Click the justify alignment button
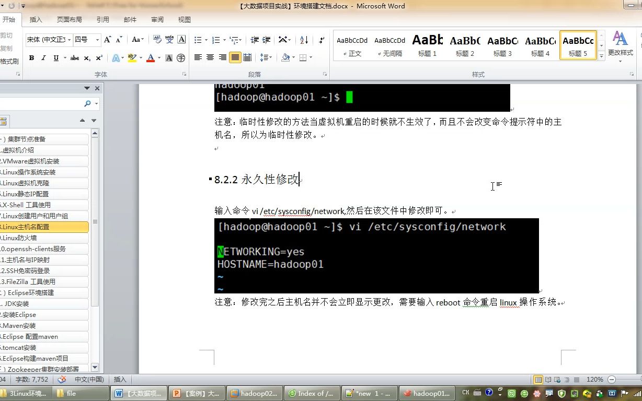The height and width of the screenshot is (401, 642). [235, 57]
